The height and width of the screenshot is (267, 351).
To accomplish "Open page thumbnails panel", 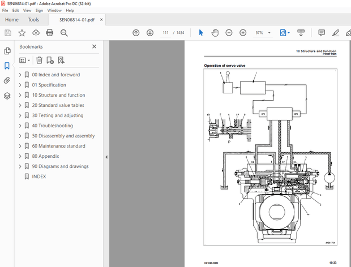I will tap(7, 51).
